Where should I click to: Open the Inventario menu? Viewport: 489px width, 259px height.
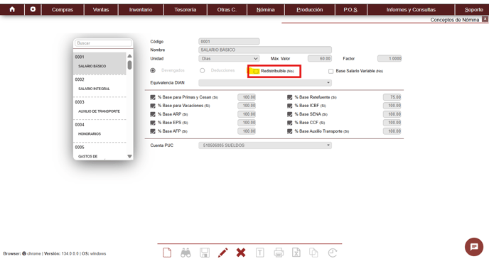coord(141,10)
